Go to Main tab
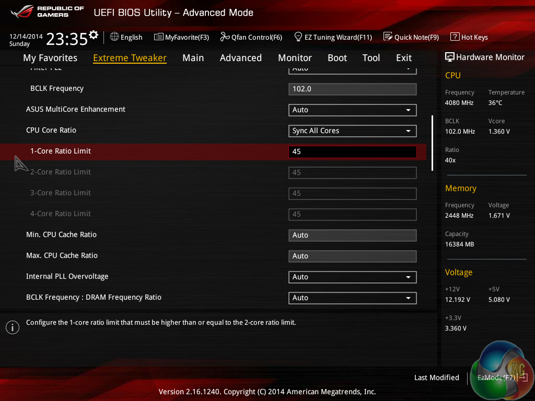Viewport: 535px width, 401px height. click(193, 58)
